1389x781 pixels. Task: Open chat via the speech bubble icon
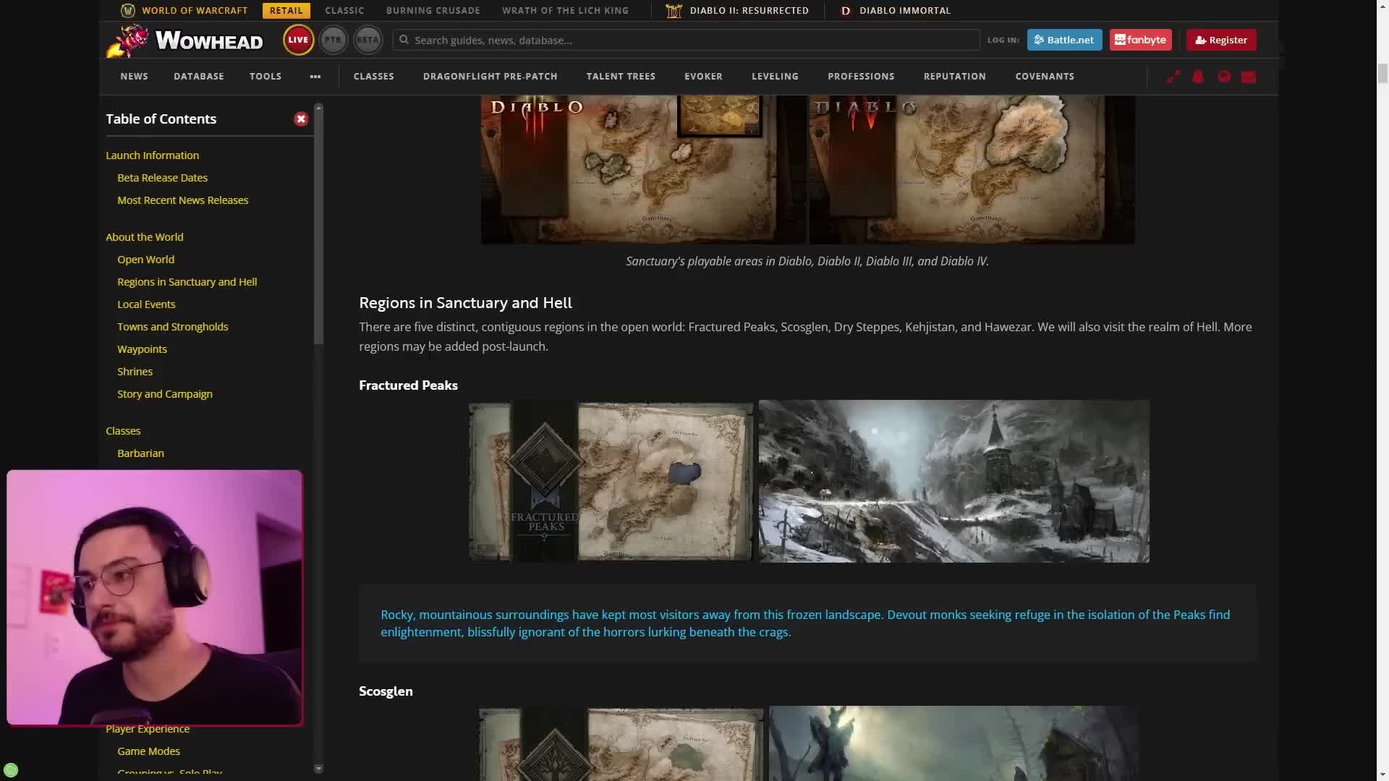[x=1223, y=77]
